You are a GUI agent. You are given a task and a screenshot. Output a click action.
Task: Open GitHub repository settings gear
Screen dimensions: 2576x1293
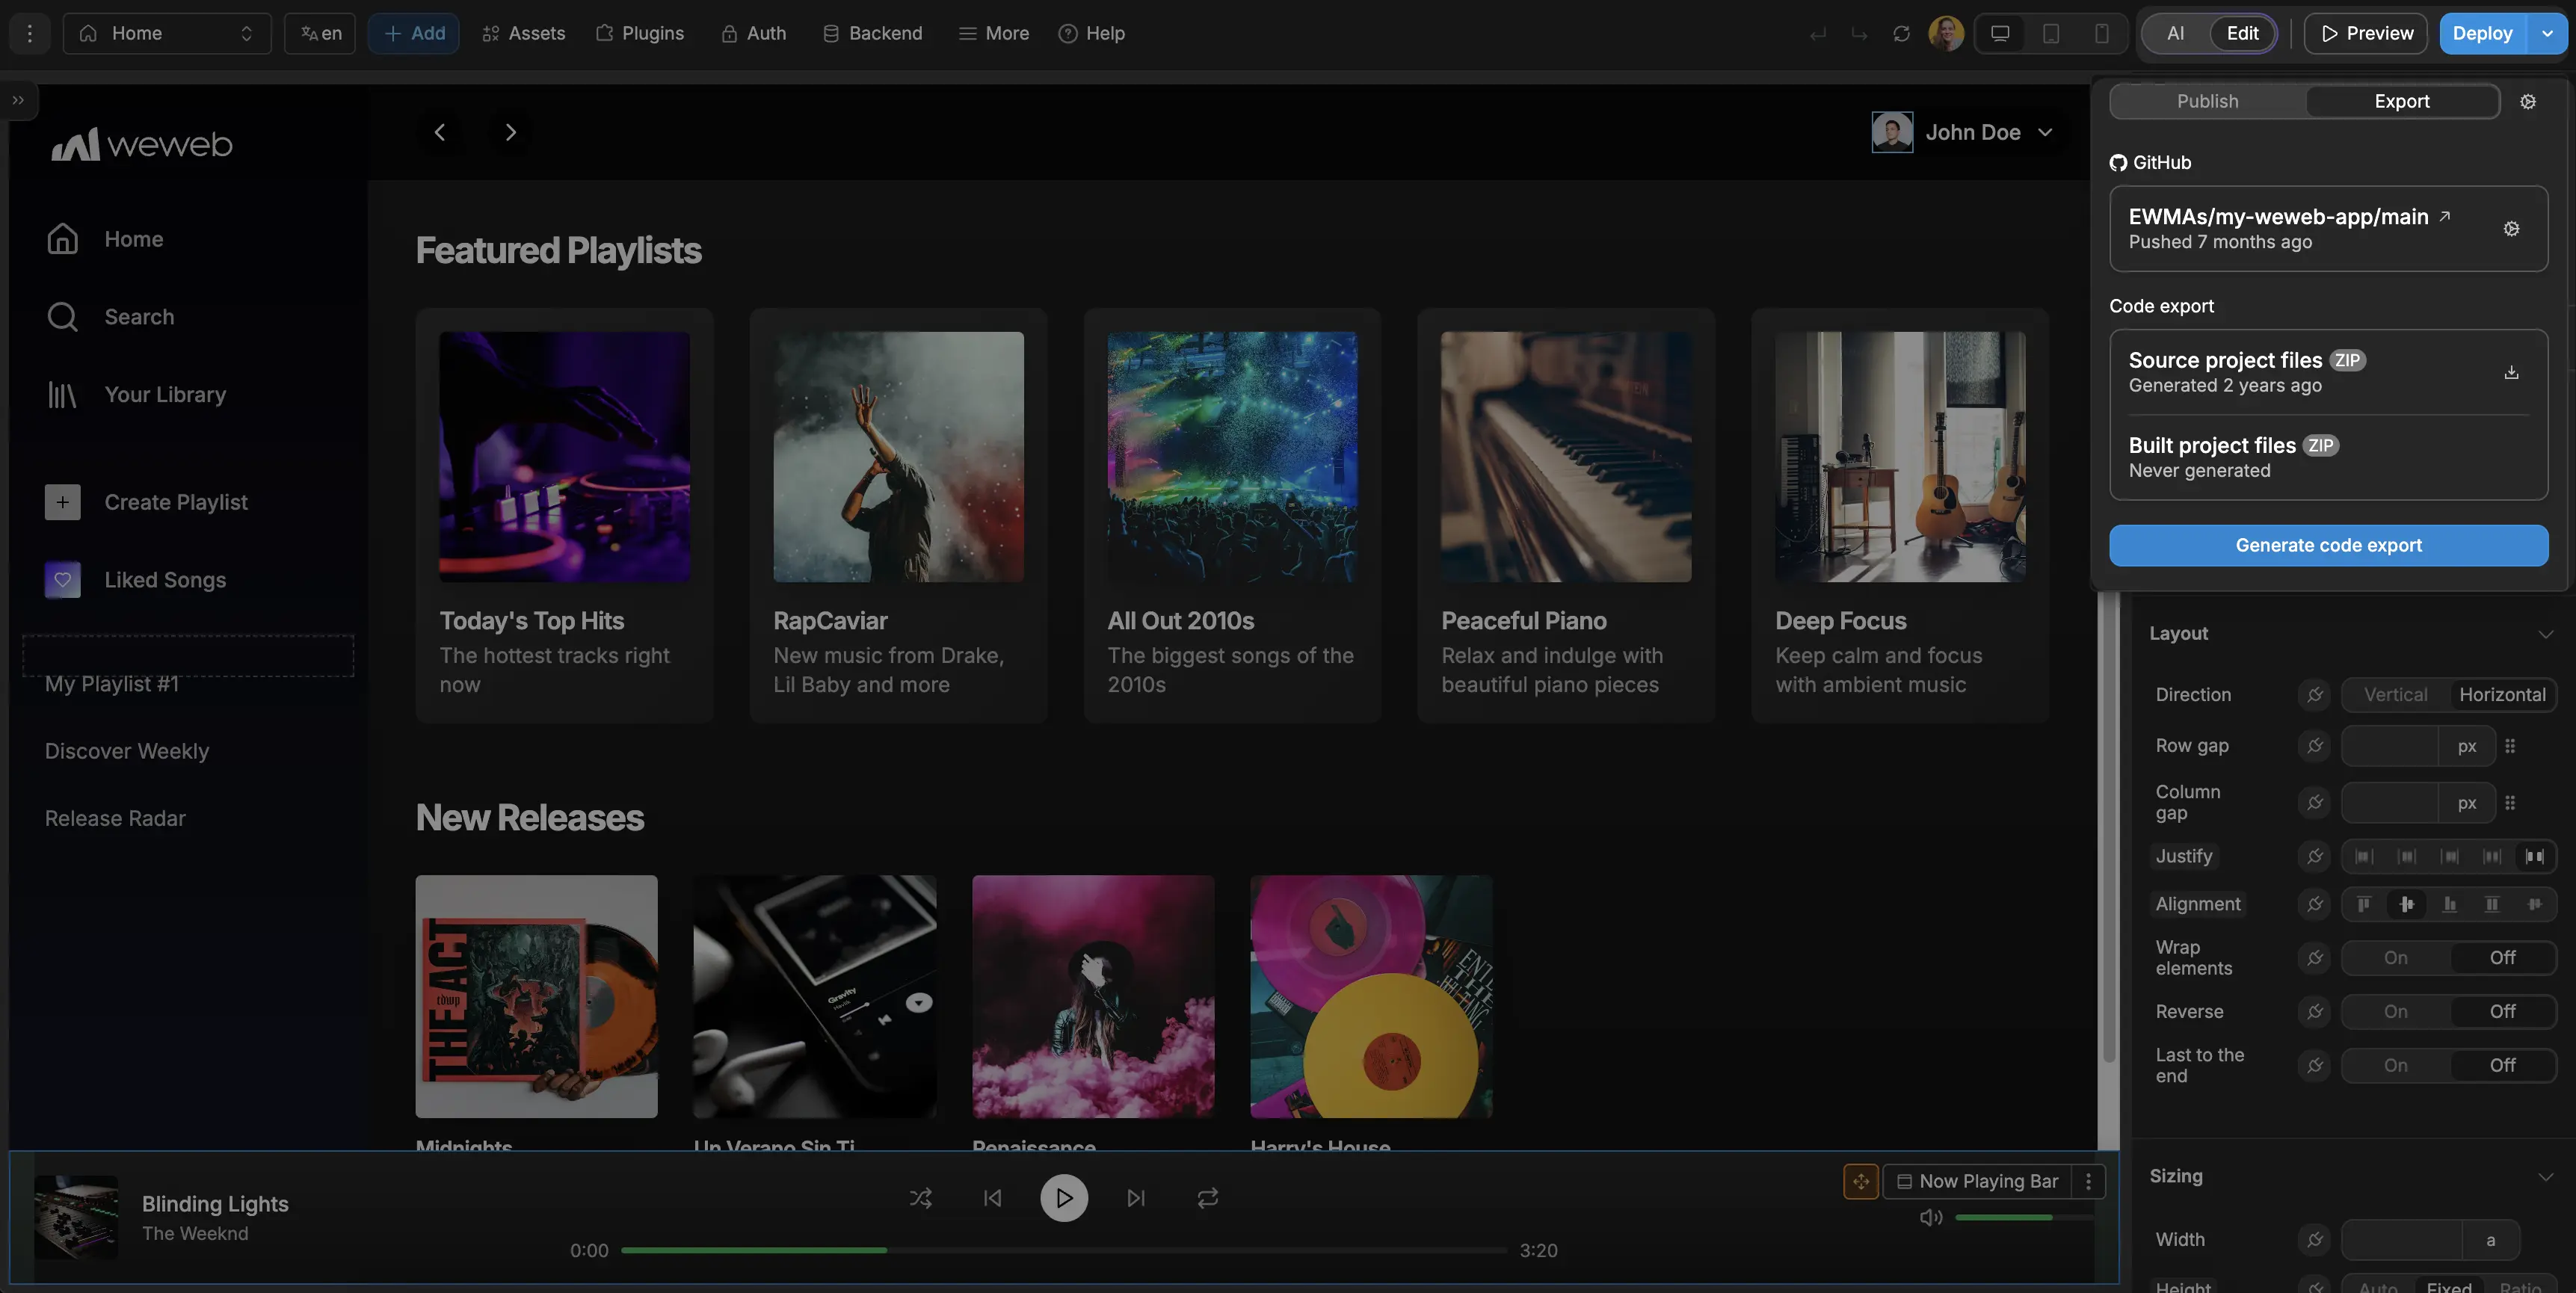coord(2510,229)
